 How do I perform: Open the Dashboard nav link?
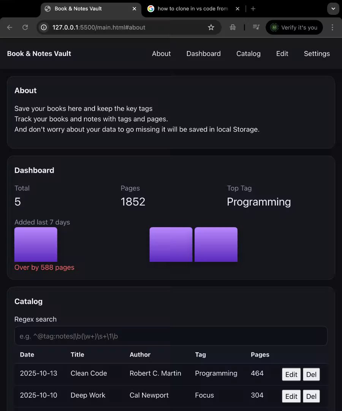pyautogui.click(x=203, y=54)
